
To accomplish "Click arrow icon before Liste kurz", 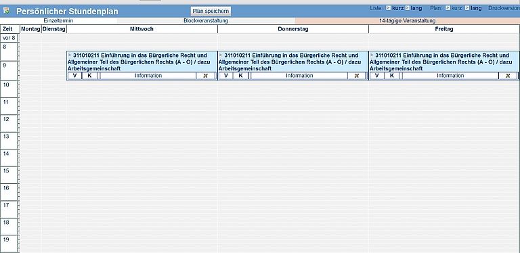I will pyautogui.click(x=389, y=7).
